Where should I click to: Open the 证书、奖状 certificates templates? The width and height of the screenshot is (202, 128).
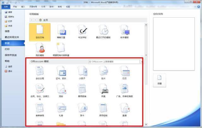point(61,73)
